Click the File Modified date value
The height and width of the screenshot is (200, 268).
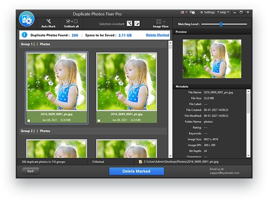216,116
